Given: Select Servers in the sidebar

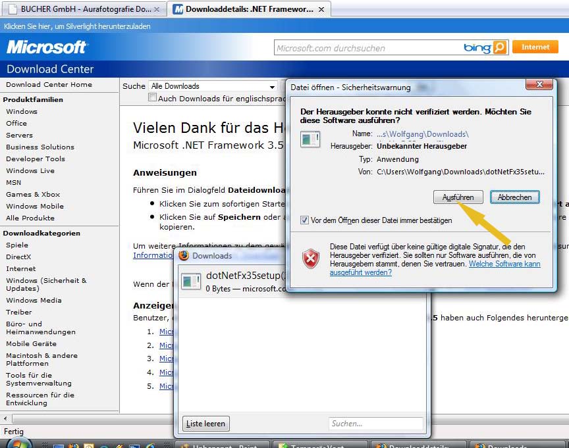Looking at the screenshot, I should pos(19,136).
